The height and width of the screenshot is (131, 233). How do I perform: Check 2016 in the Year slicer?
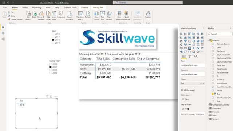pos(53,34)
